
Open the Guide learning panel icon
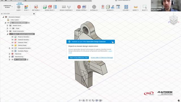19,7
